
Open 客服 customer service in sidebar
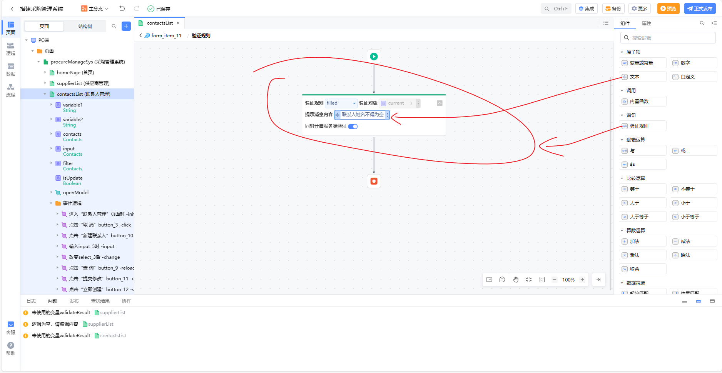[11, 328]
